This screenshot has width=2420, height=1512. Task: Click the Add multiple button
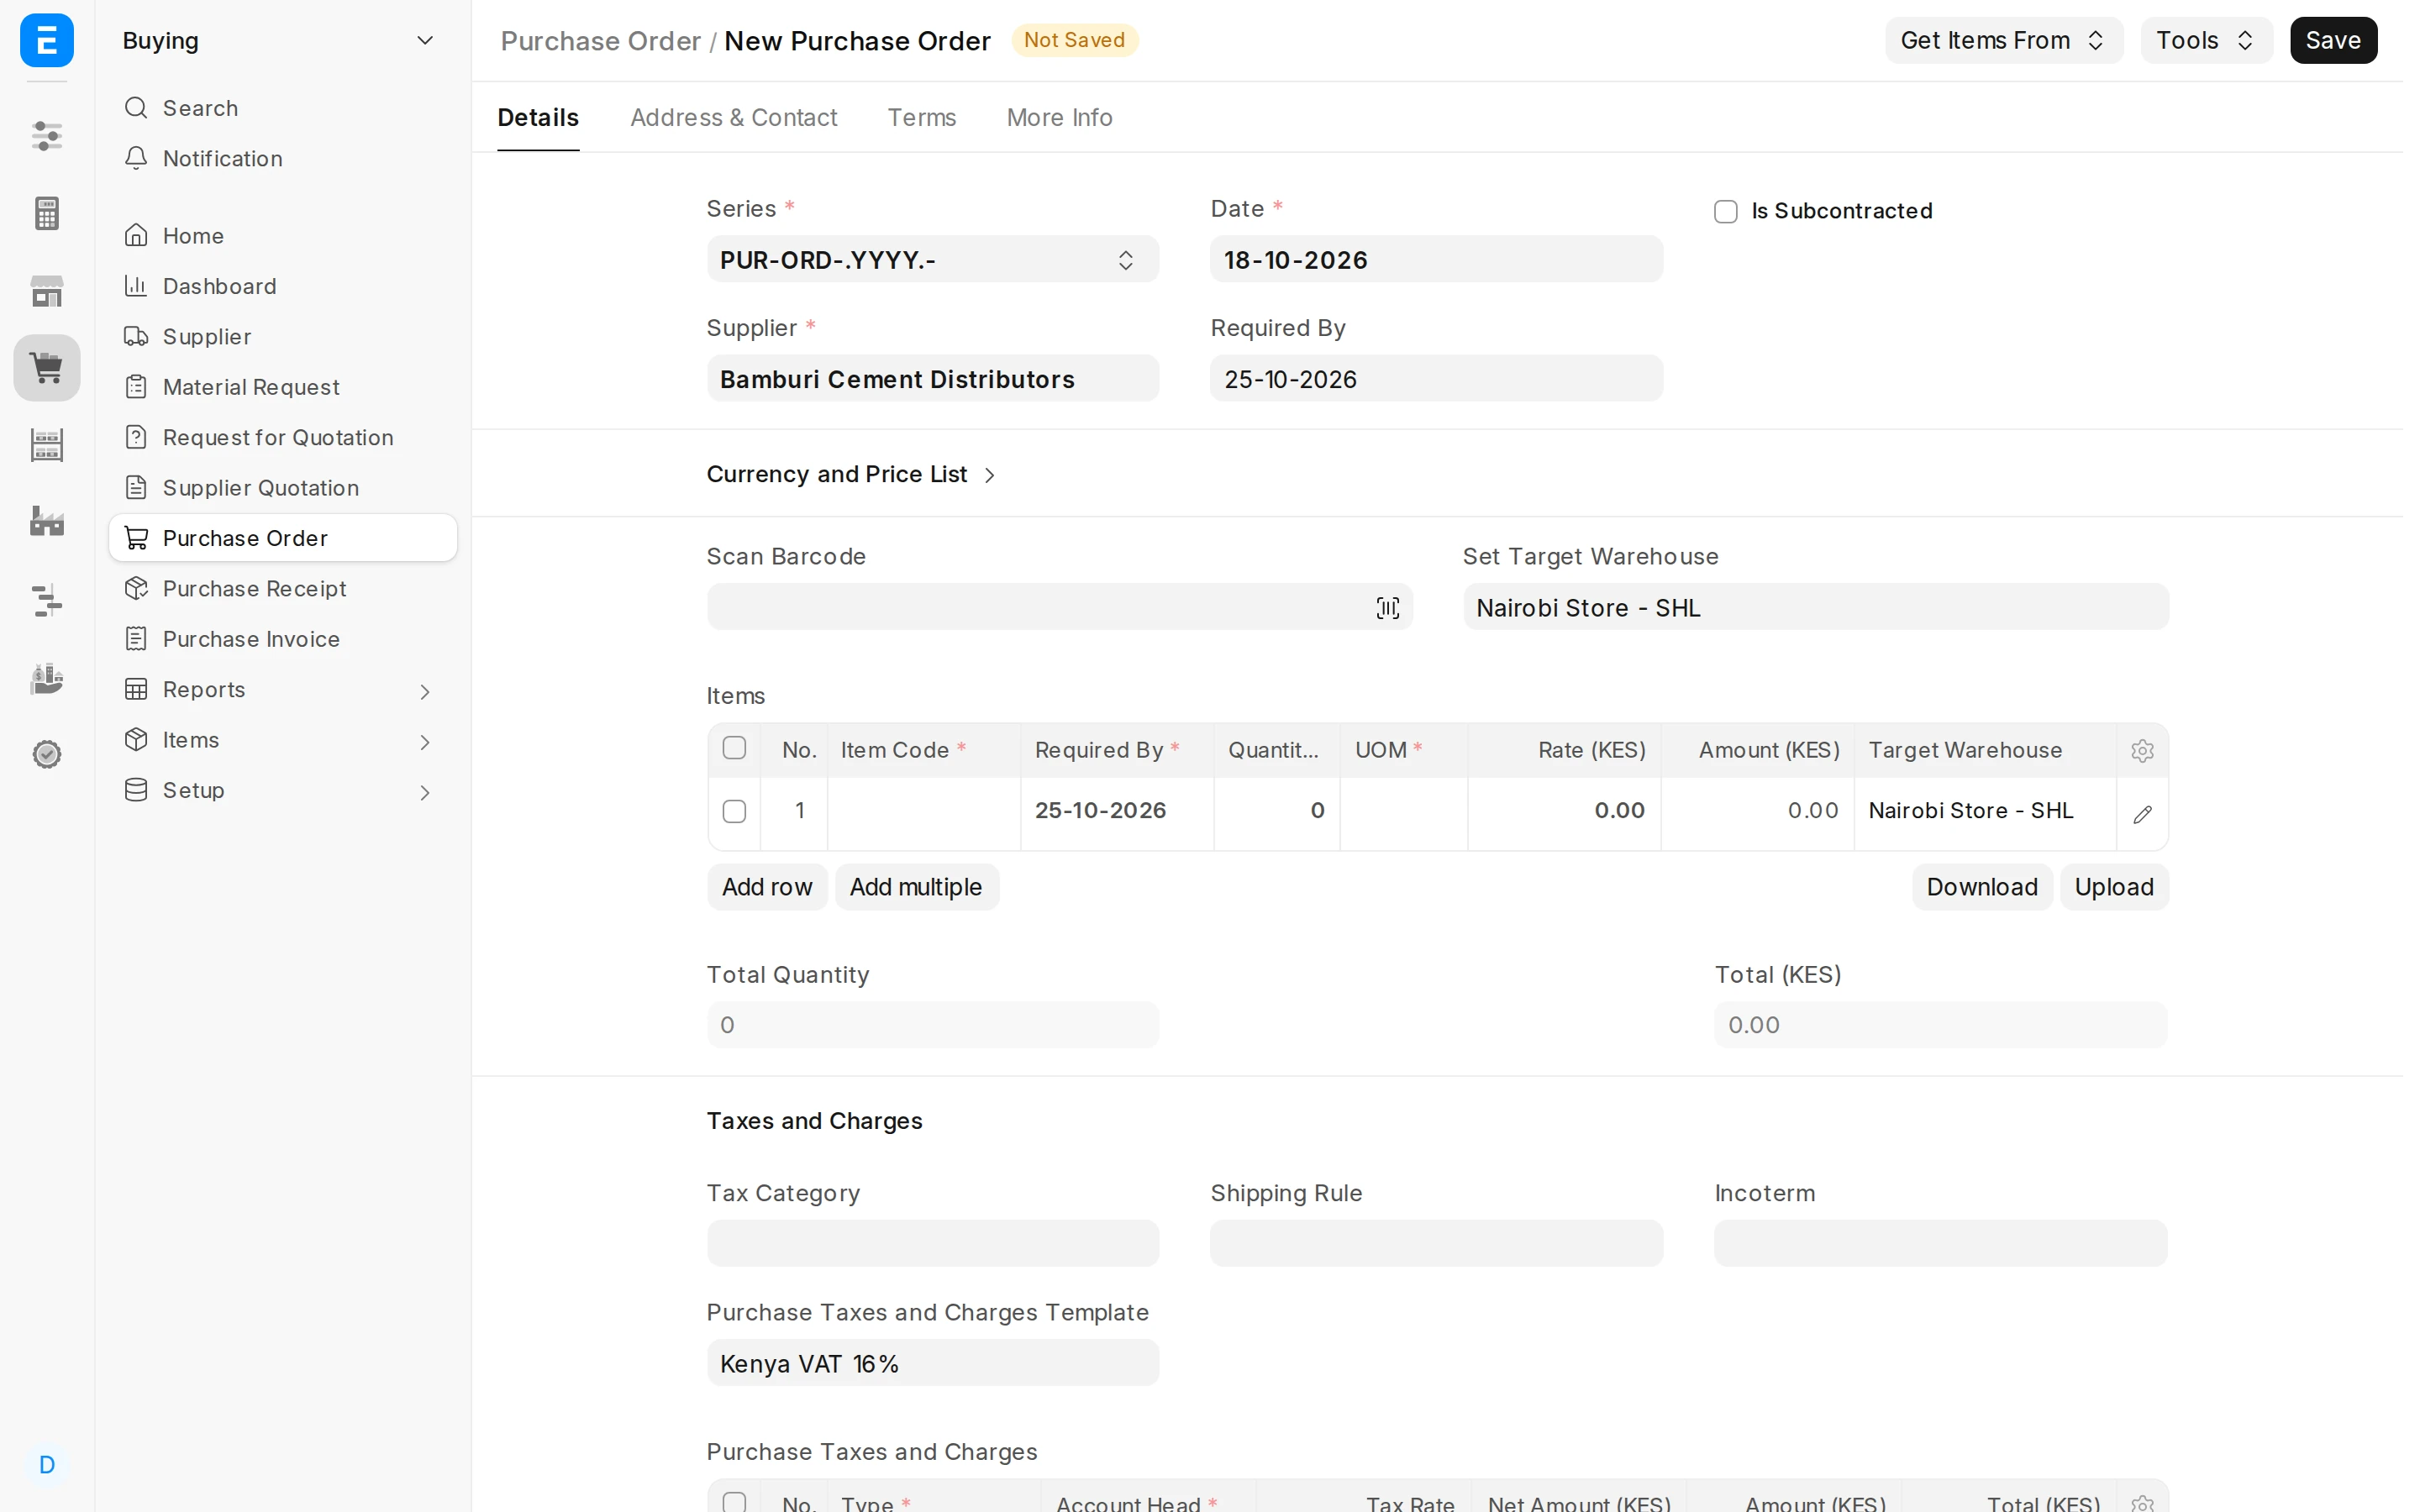pos(916,887)
